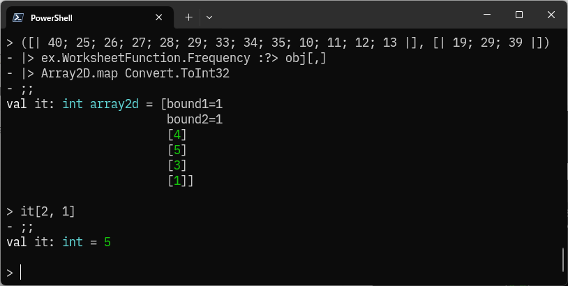Click the PowerShell icon in the tab

point(18,17)
